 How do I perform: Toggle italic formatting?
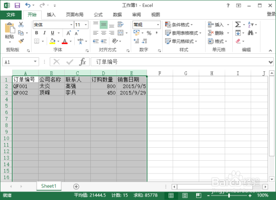[x=45, y=33]
